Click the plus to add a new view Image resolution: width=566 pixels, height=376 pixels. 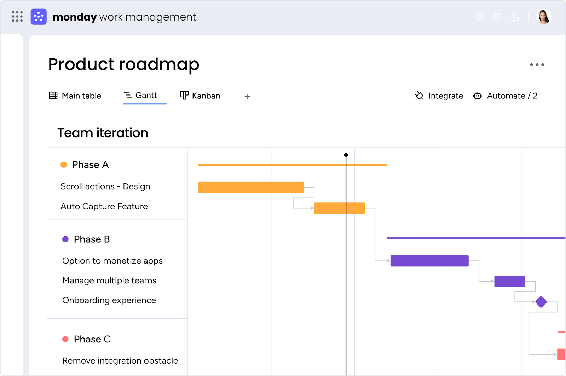[x=247, y=96]
